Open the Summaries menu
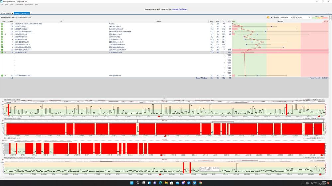This screenshot has width=332, height=186. point(19,5)
